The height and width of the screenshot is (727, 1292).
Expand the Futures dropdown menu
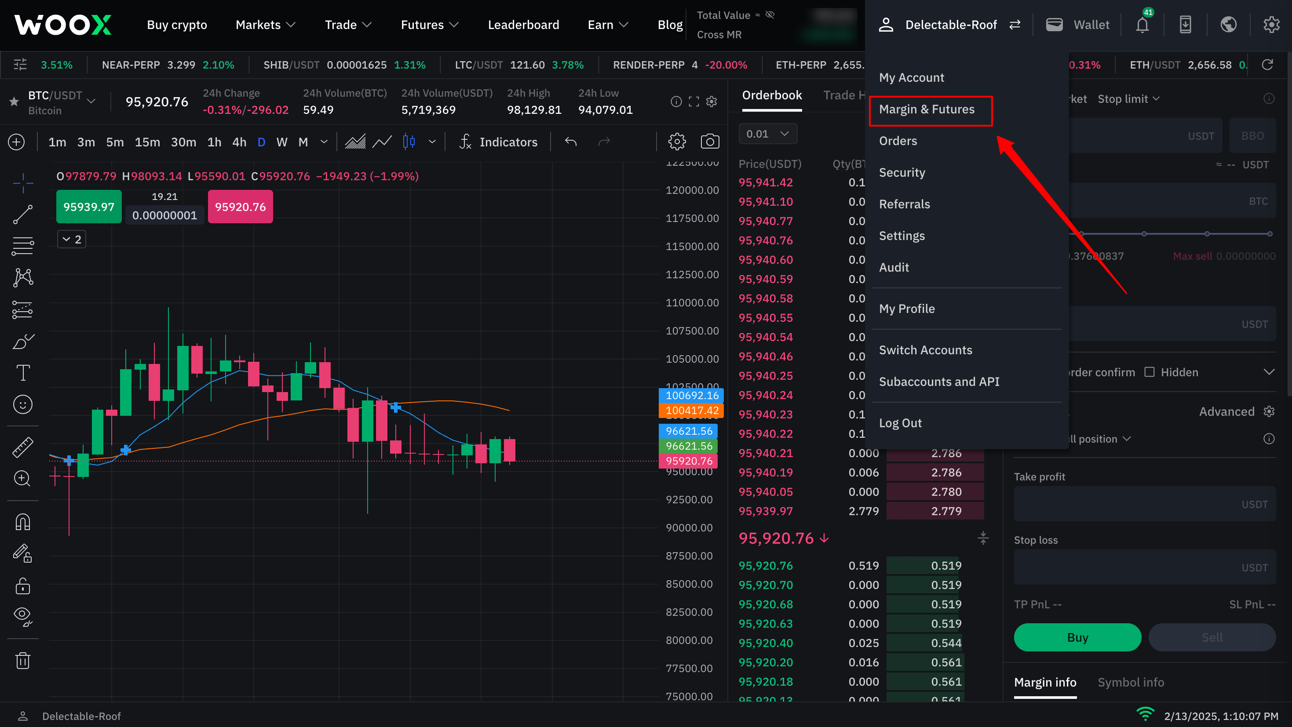(429, 25)
